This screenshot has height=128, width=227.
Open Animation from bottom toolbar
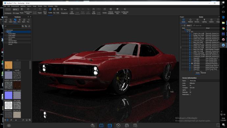118,126
